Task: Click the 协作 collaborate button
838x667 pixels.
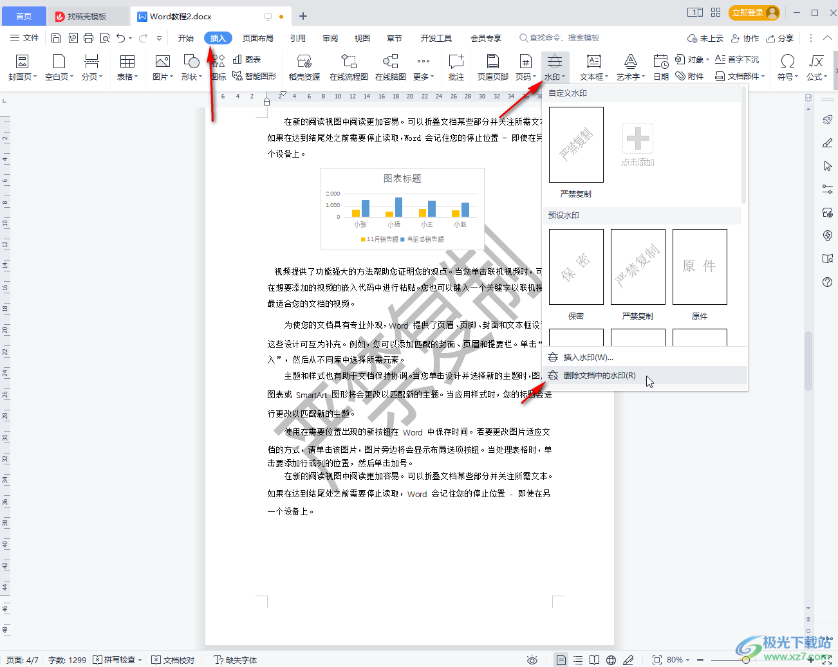Action: click(x=745, y=38)
